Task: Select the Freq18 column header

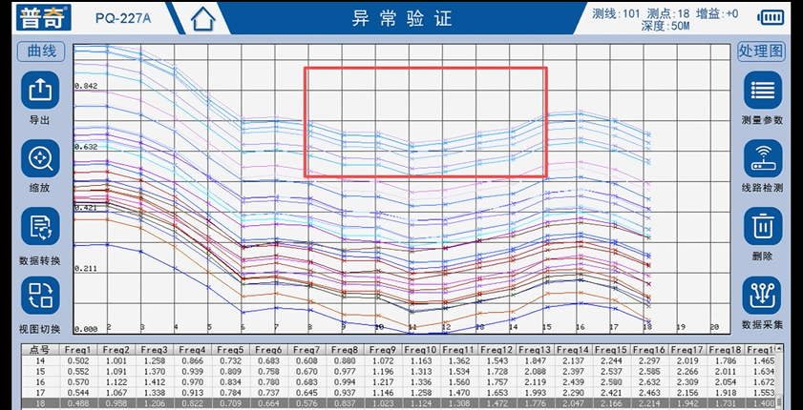Action: (x=727, y=350)
